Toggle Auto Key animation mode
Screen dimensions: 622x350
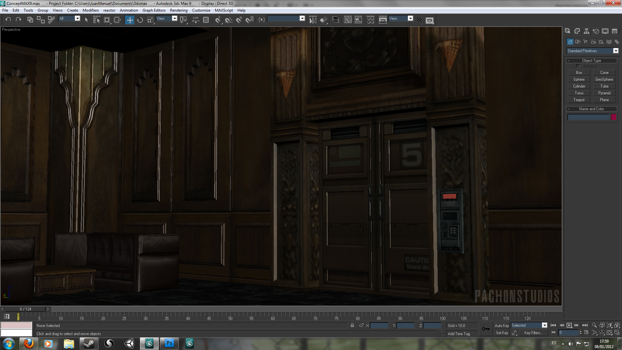coord(501,325)
